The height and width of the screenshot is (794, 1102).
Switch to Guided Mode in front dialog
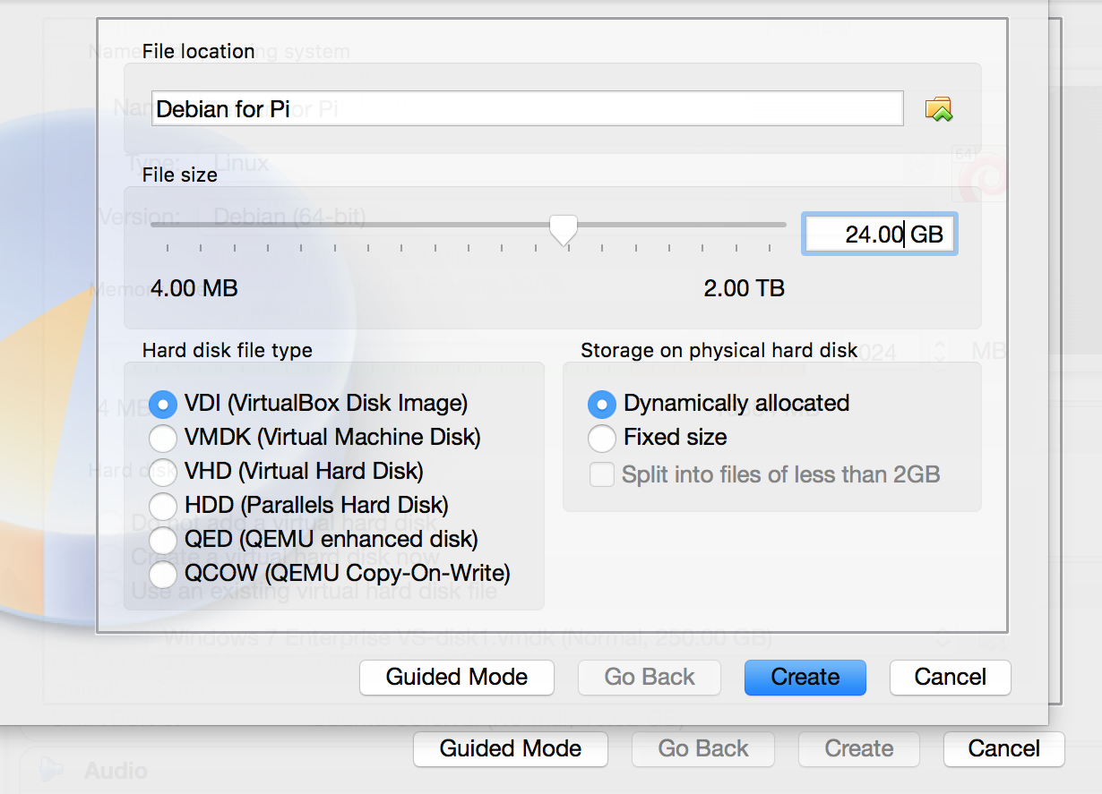coord(456,678)
